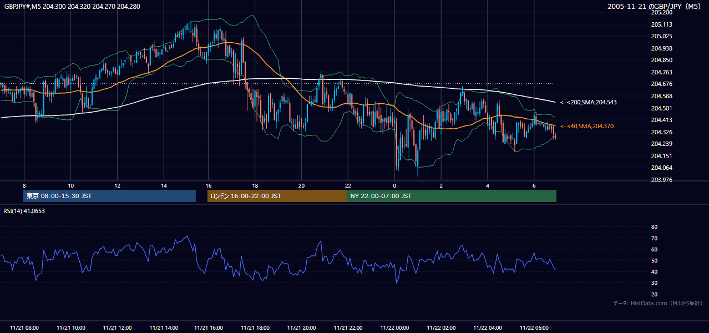
Task: Click the 204.850 price axis label
Action: [x=662, y=60]
